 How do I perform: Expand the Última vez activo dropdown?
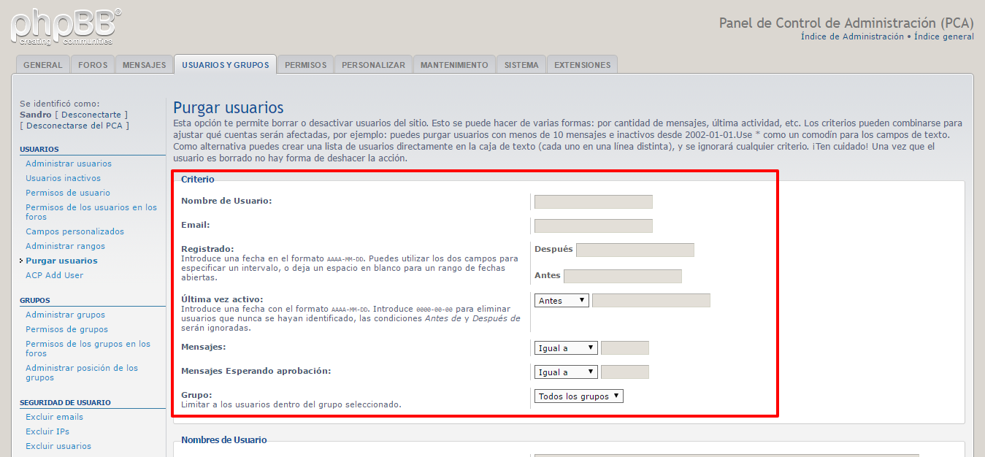pos(562,301)
